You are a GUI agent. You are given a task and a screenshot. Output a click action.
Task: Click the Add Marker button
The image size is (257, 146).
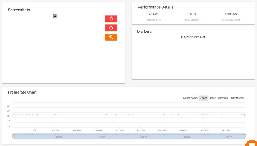pyautogui.click(x=237, y=98)
